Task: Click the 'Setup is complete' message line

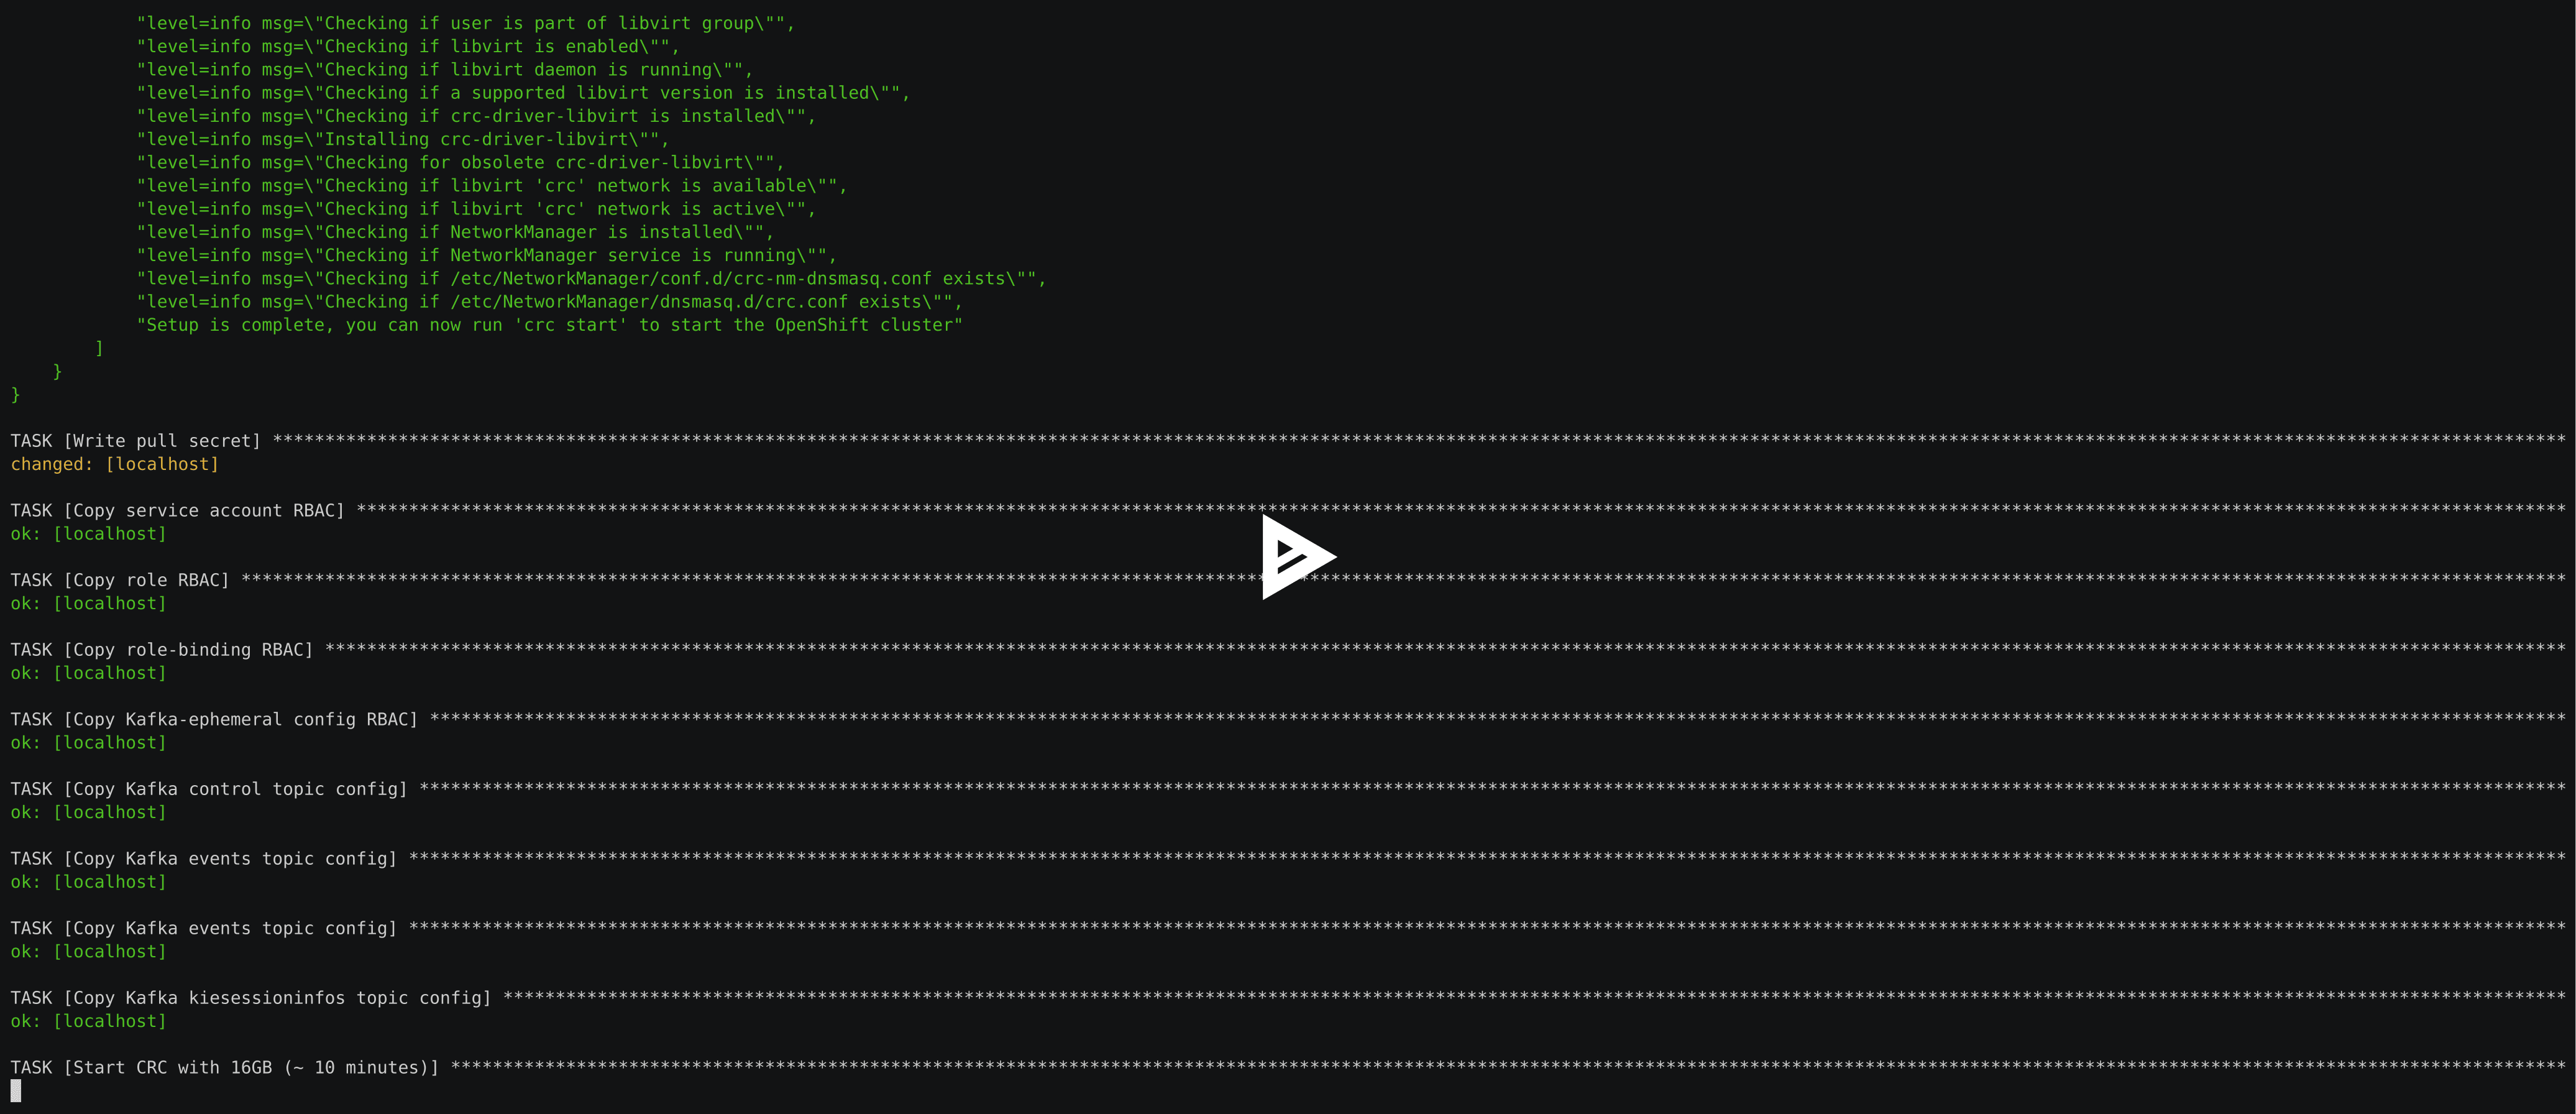Action: [549, 325]
